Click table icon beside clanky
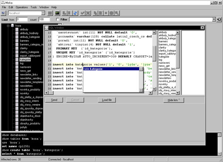Viewport: 223px width, 162px height. [17, 48]
